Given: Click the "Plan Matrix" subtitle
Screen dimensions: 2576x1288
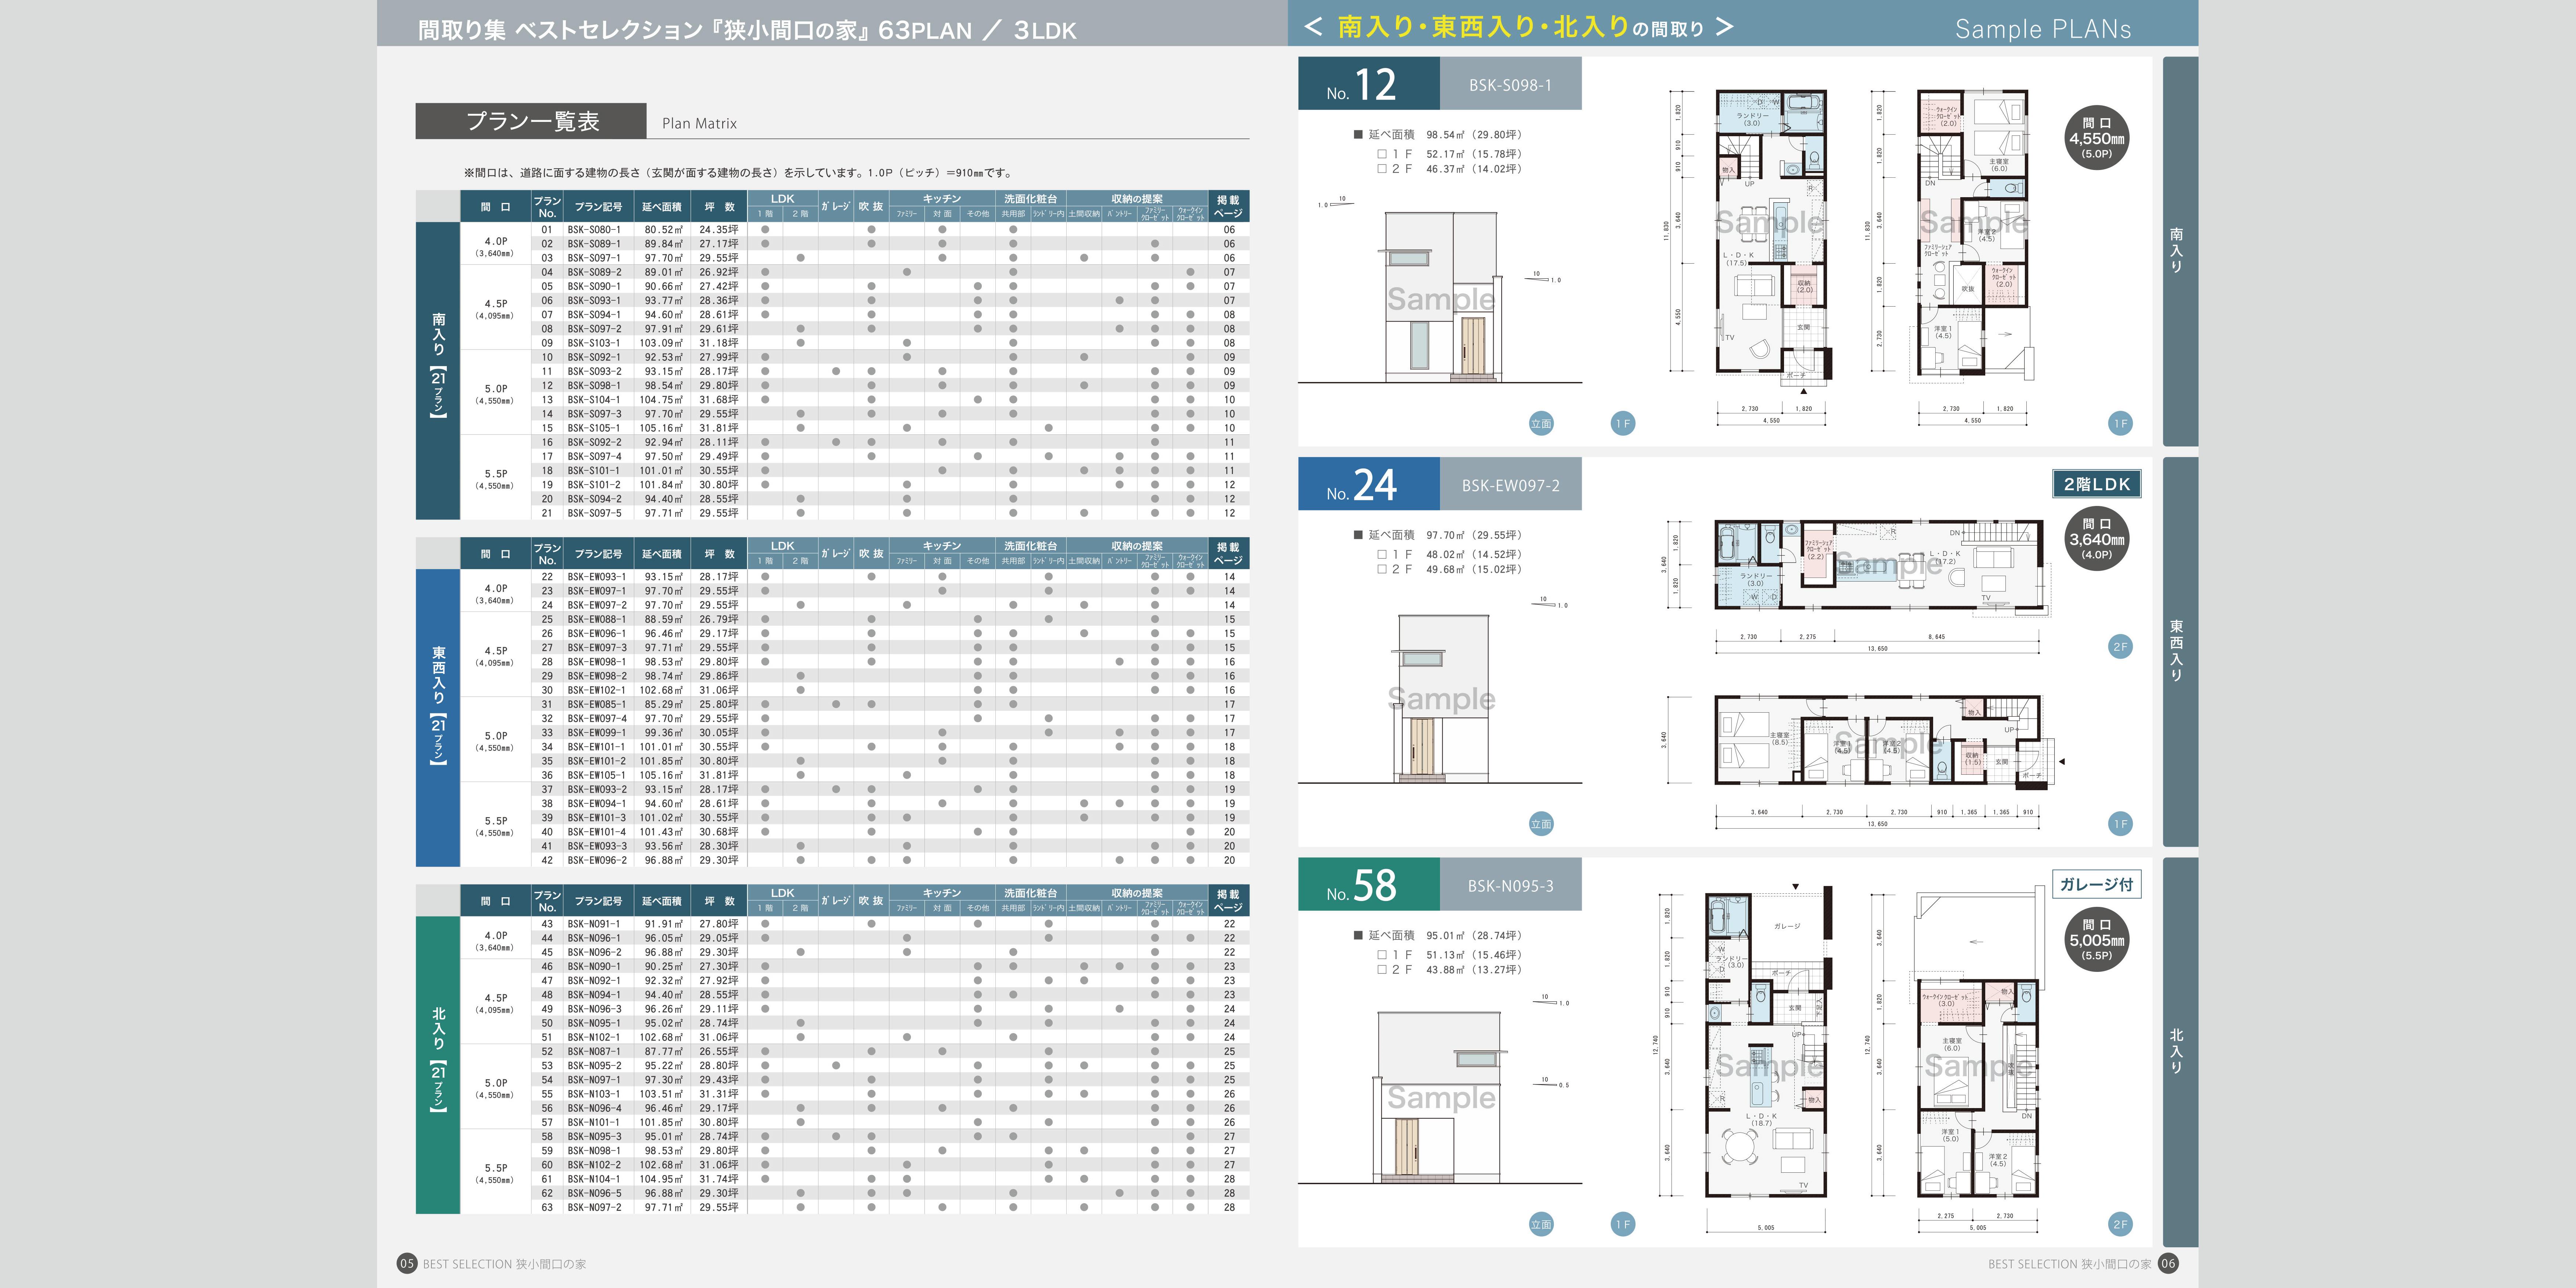Looking at the screenshot, I should point(699,124).
